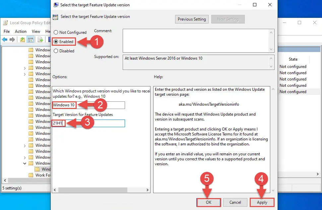Click the Help pane scroll-down arrow
Screen dimensions: 322x210
coord(273,190)
